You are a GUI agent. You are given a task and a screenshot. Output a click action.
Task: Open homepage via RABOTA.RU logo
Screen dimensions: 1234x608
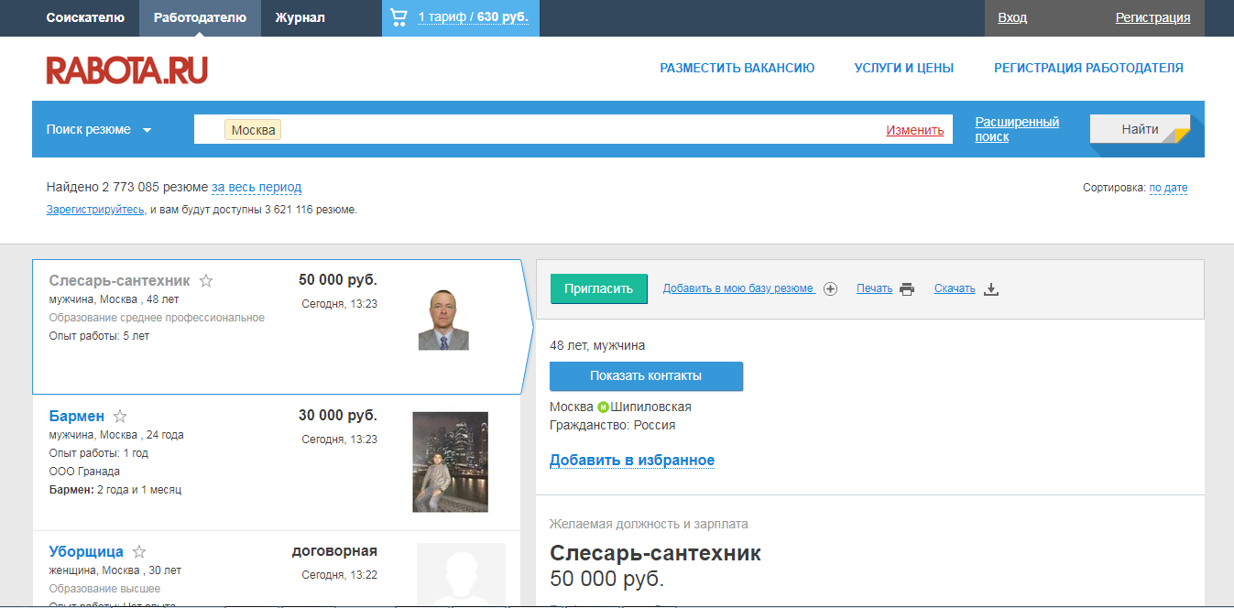[126, 68]
